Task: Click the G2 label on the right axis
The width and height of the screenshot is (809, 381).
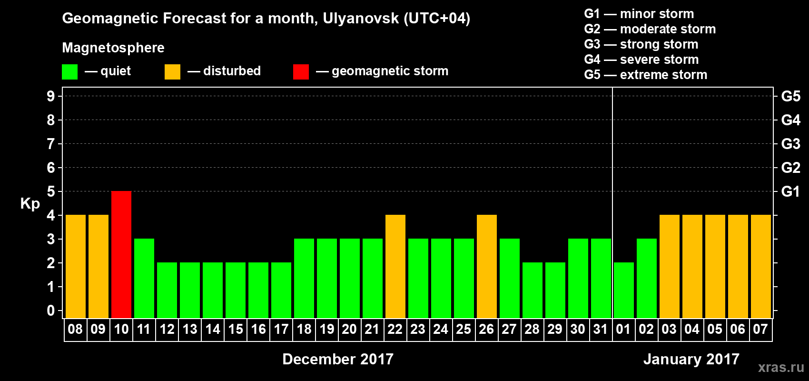Action: [791, 168]
